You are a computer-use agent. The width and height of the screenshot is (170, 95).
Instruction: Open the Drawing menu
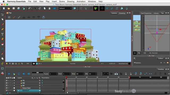[71, 2]
